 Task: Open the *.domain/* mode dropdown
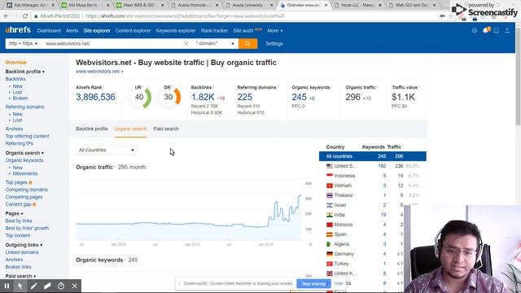(215, 43)
